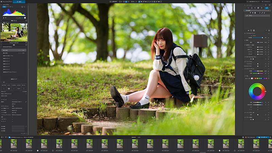This screenshot has height=153, width=272.
Task: Open the Color corrections tab icon
Action: (x=252, y=8)
